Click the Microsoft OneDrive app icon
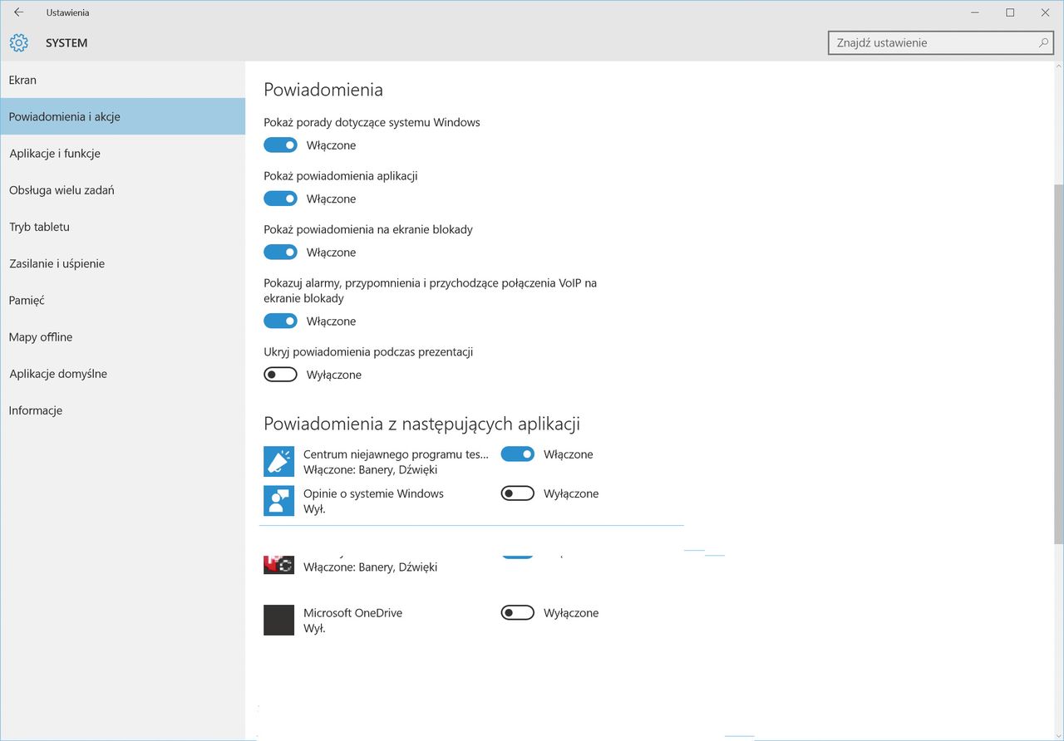1064x741 pixels. [x=279, y=621]
